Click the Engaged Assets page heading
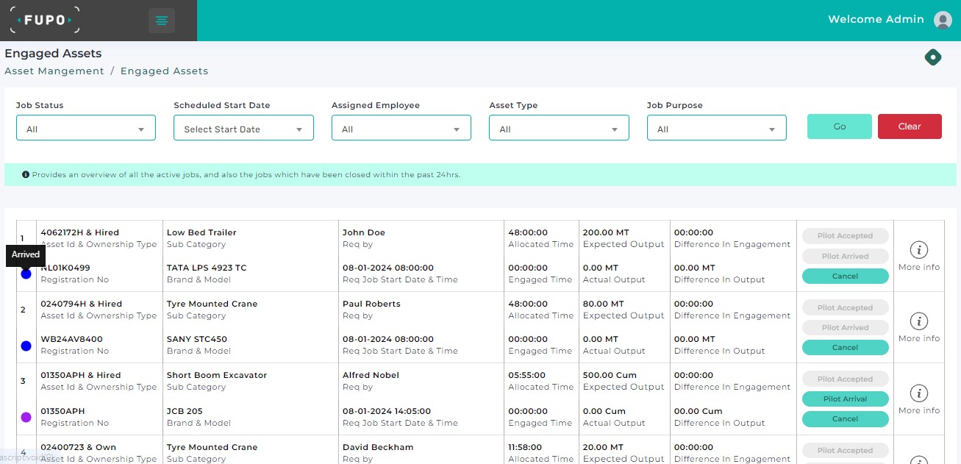This screenshot has height=464, width=961. (53, 54)
